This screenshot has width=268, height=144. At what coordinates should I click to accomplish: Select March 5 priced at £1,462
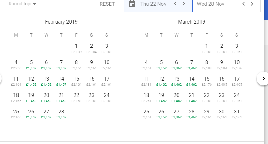coord(161,64)
